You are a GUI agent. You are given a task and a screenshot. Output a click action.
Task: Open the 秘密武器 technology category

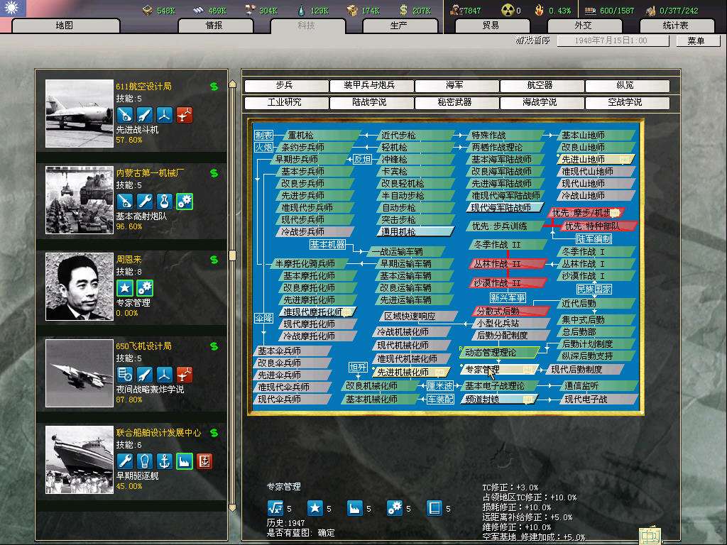[454, 103]
